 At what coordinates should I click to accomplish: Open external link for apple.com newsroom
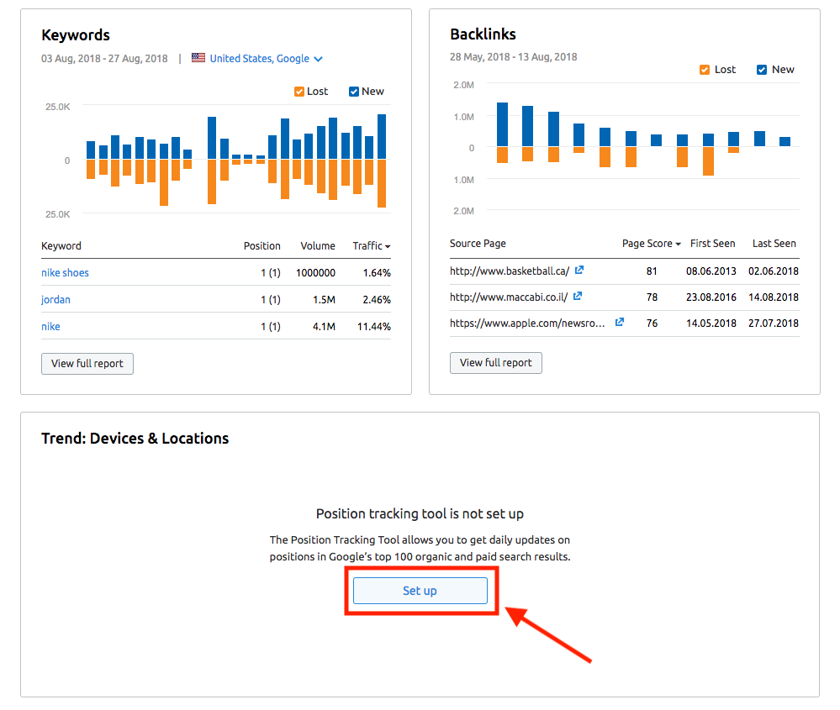(620, 323)
